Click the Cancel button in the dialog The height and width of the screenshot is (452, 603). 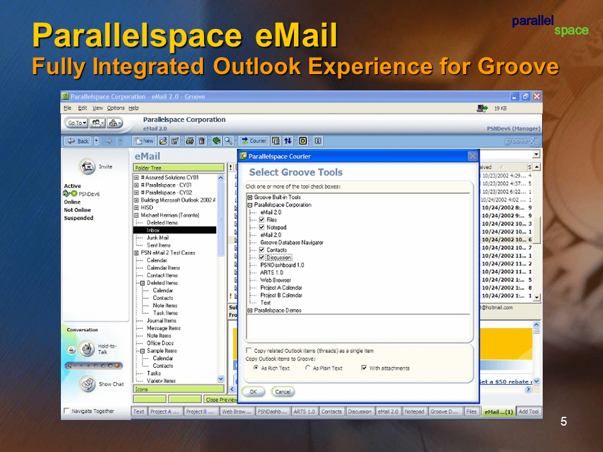[x=283, y=392]
